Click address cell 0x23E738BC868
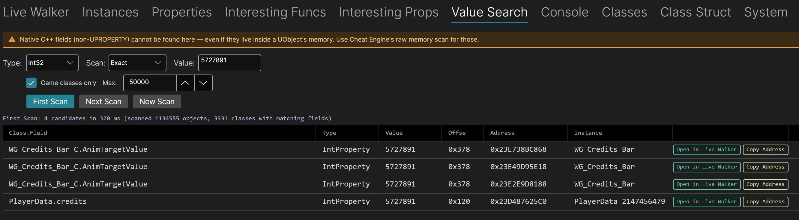Viewport: 799px width, 220px height. pyautogui.click(x=518, y=149)
